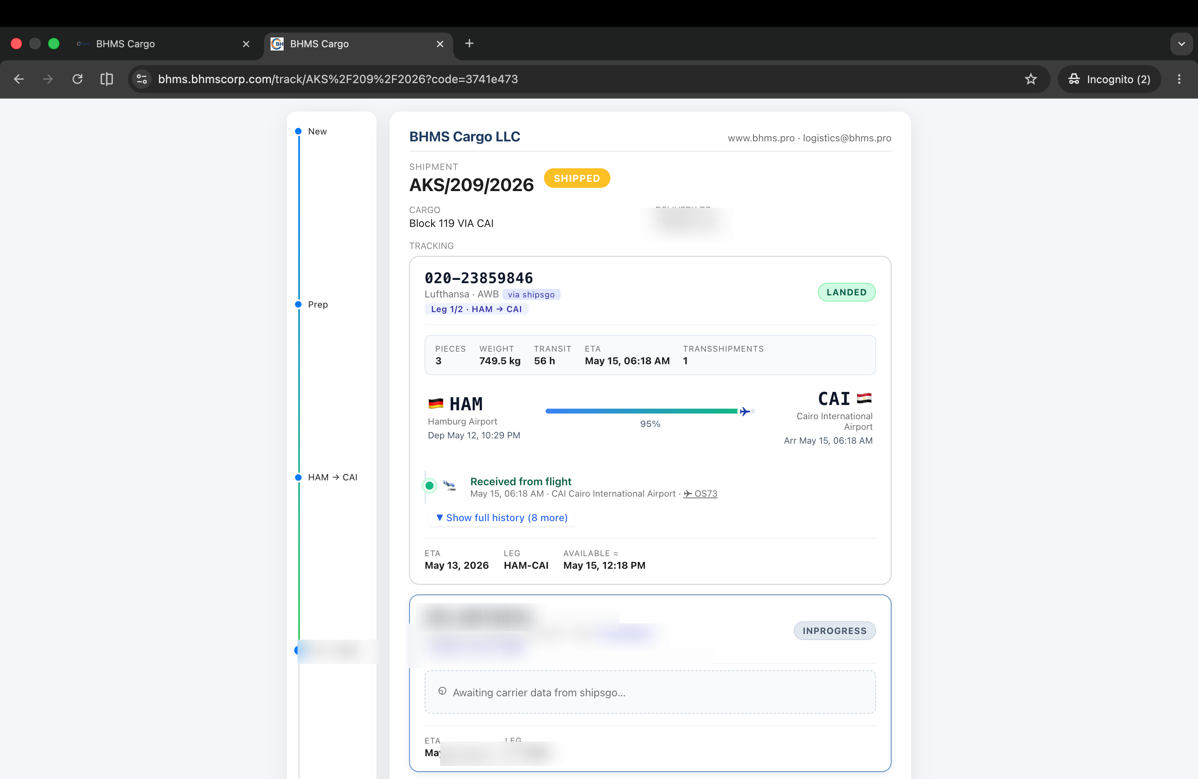
Task: Click the German flag next to HAM
Action: (x=436, y=404)
